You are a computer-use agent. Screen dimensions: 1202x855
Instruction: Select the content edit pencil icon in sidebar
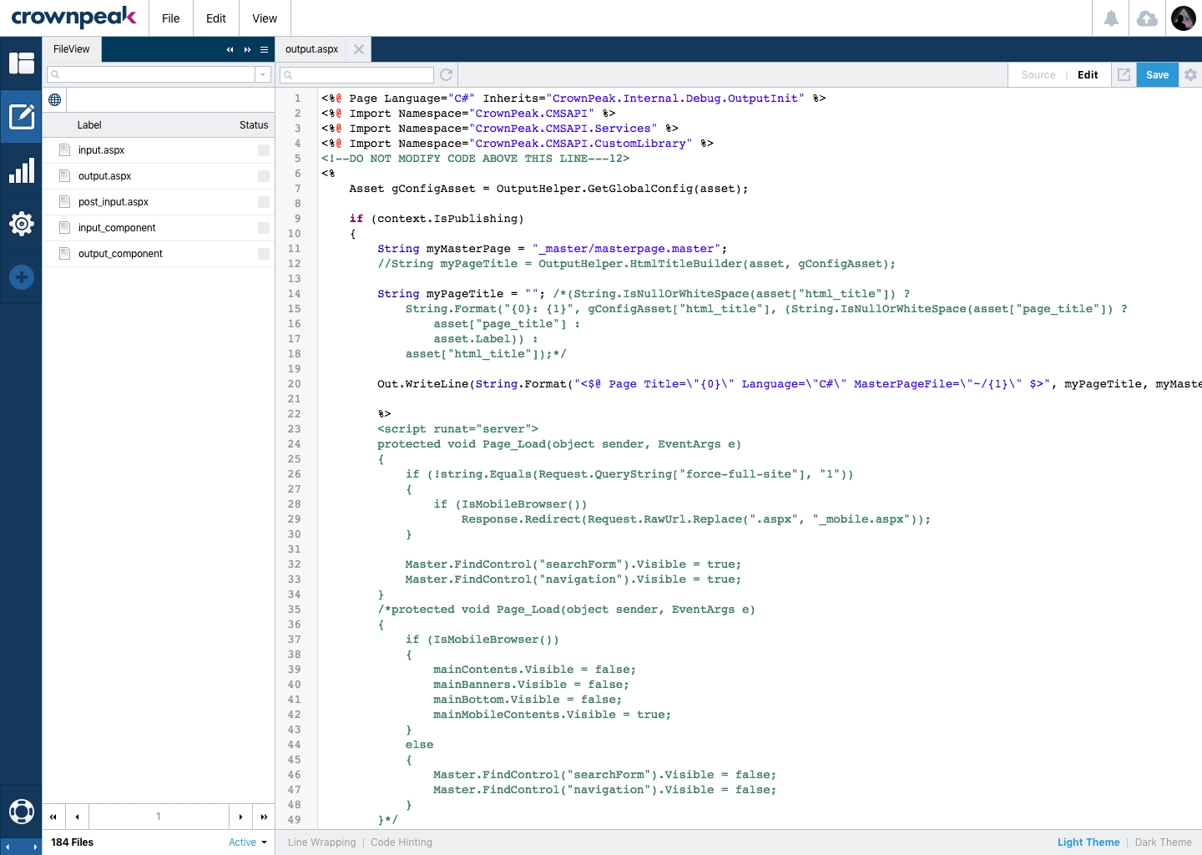click(21, 116)
